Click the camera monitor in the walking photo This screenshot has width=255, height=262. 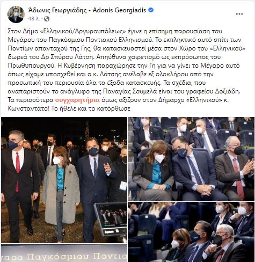point(111,220)
